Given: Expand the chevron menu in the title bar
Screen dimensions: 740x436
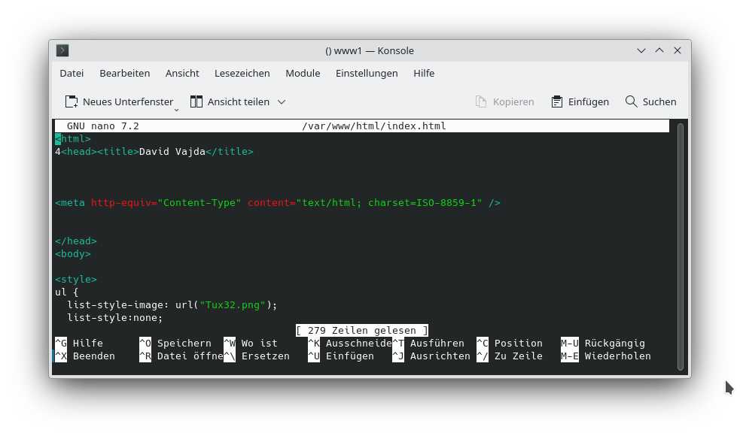Looking at the screenshot, I should point(641,50).
